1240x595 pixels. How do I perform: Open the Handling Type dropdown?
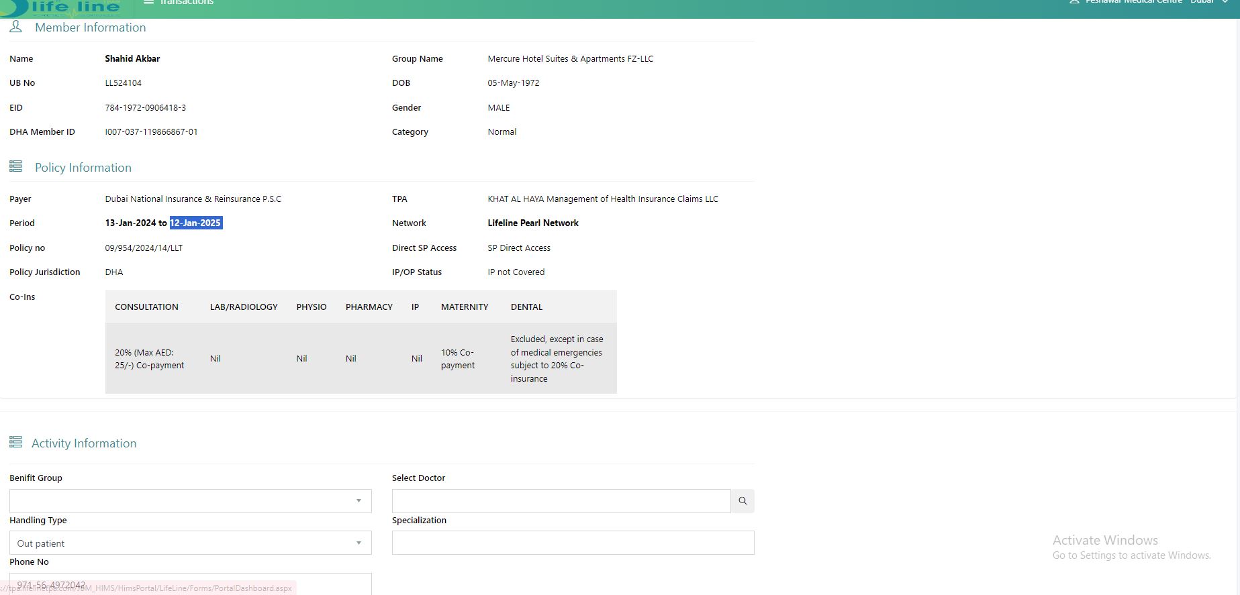point(190,543)
